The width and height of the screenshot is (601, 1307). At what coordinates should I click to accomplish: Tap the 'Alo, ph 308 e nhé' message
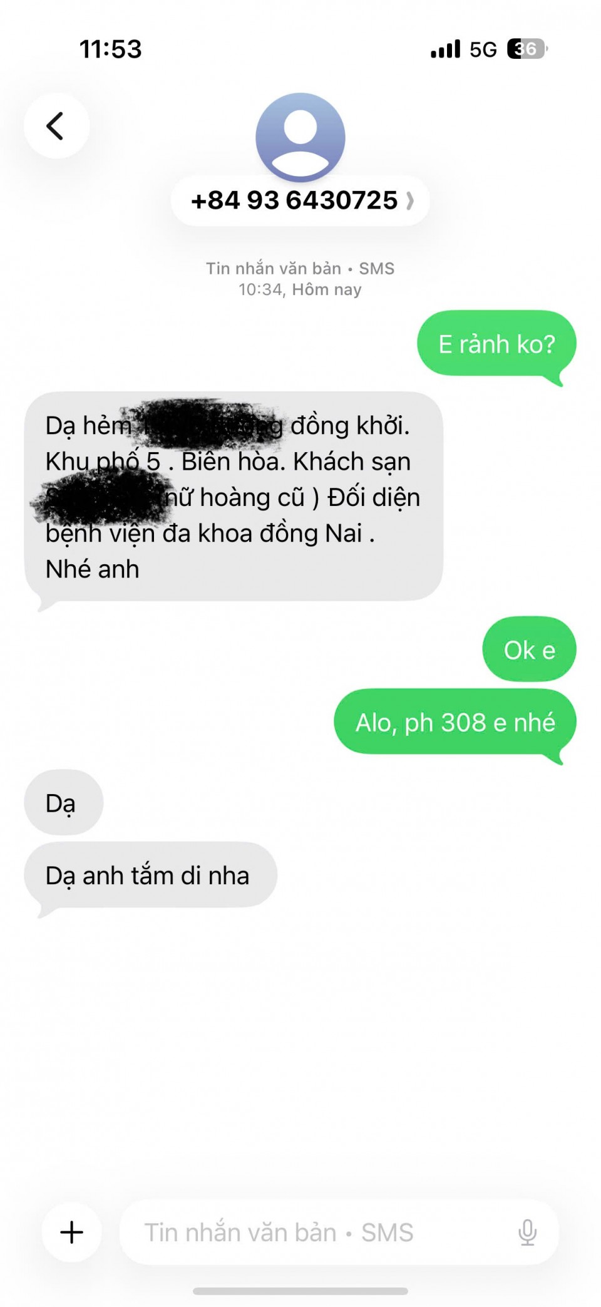pyautogui.click(x=455, y=723)
